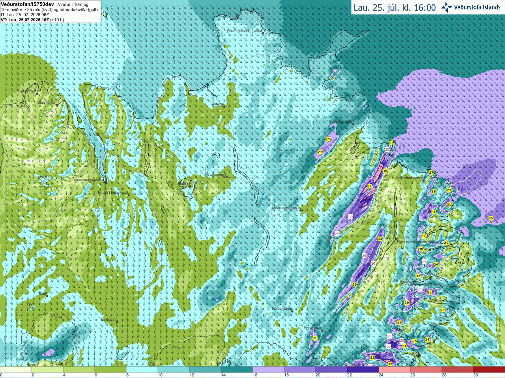Click the Veðurstofan/IS750dev title text
Image resolution: width=505 pixels, height=378 pixels.
[x=27, y=4]
